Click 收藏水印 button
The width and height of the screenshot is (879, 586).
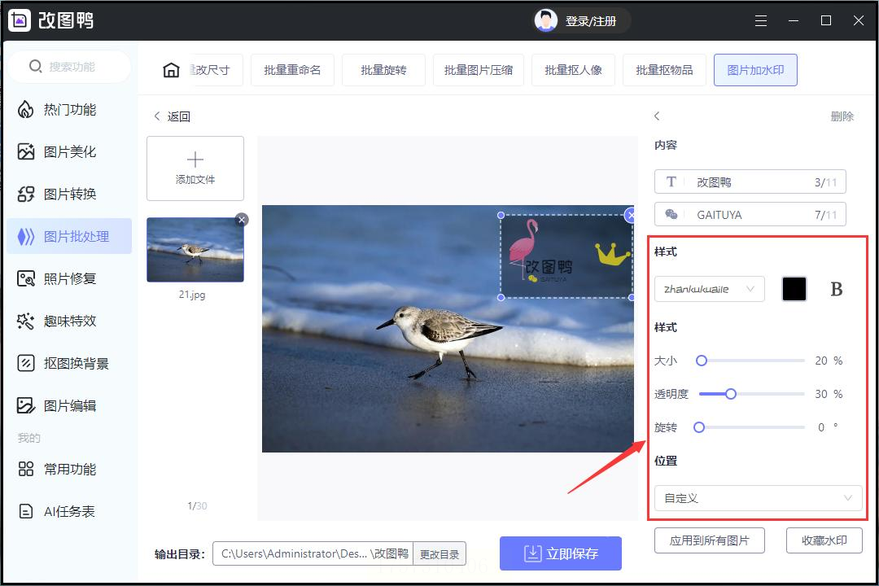pyautogui.click(x=824, y=540)
